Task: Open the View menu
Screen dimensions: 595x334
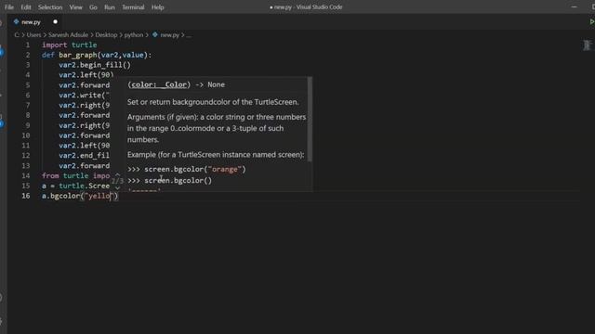Action: click(x=75, y=7)
